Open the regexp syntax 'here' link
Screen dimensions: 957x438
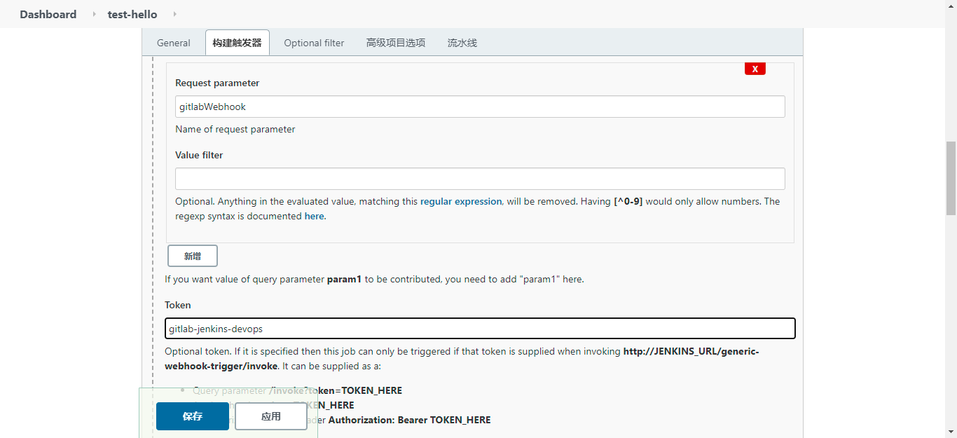click(x=314, y=217)
